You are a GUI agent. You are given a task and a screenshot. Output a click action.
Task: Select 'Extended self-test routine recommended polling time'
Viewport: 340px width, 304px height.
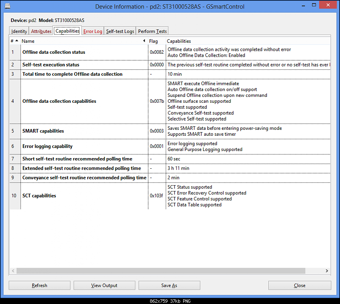[x=170, y=168]
